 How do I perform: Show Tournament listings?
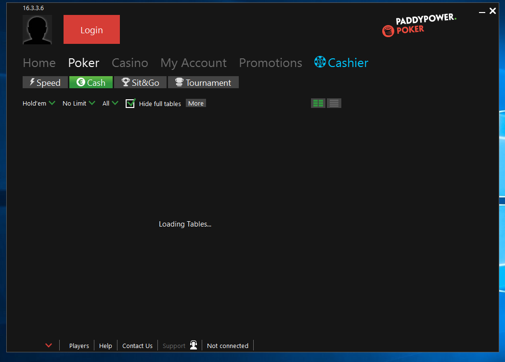pyautogui.click(x=203, y=82)
